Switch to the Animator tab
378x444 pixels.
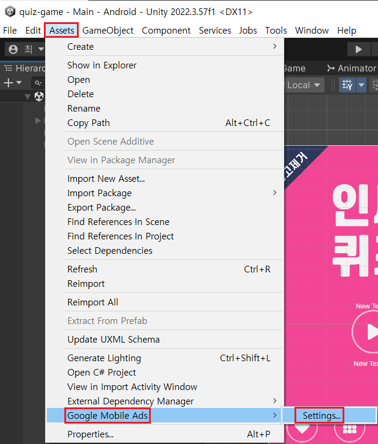(352, 68)
